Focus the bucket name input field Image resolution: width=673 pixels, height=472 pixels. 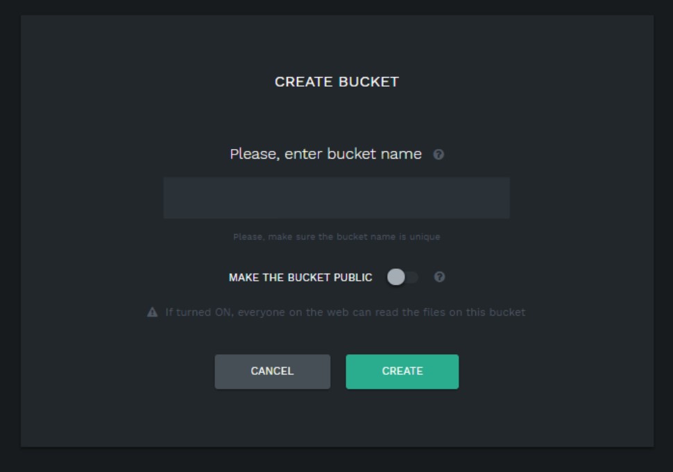click(x=336, y=198)
